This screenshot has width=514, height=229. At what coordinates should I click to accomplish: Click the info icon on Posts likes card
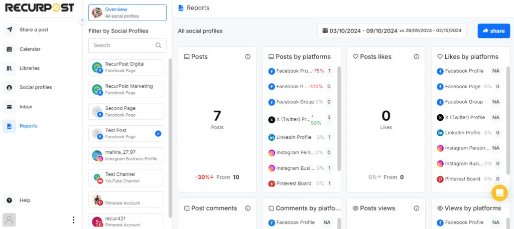coord(416,57)
